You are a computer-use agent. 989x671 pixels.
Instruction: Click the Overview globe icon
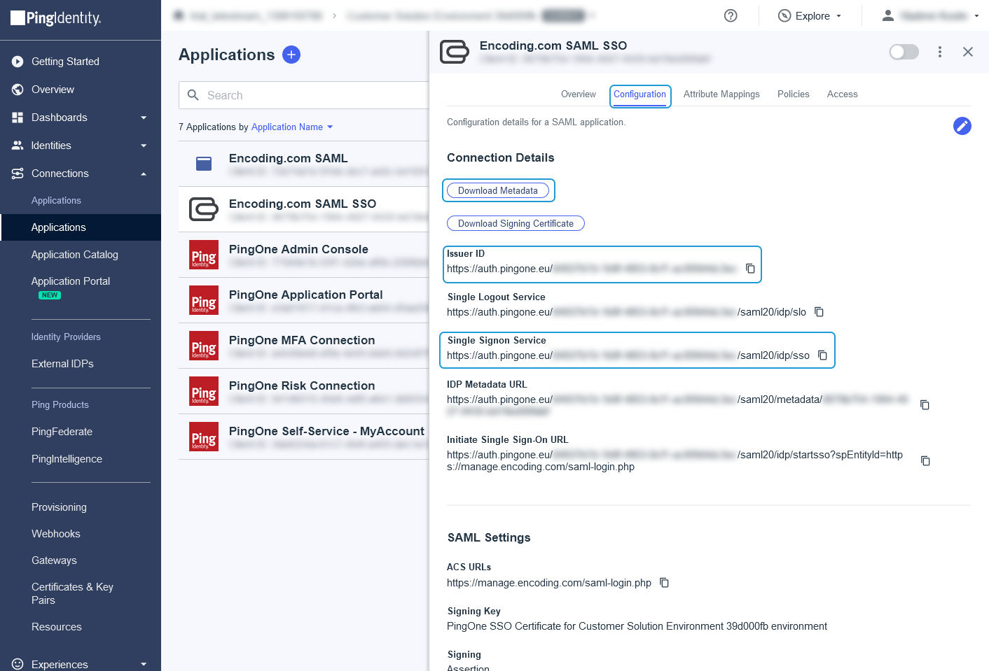click(18, 90)
